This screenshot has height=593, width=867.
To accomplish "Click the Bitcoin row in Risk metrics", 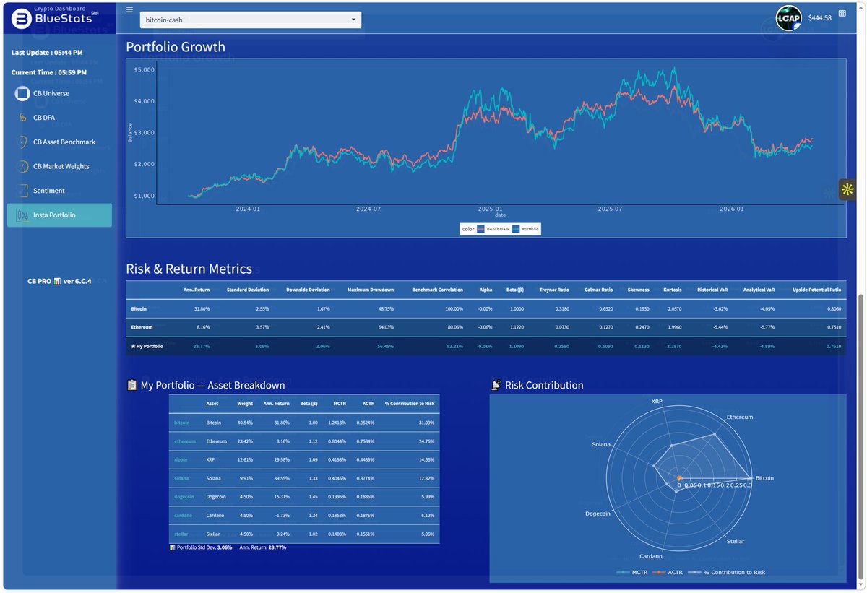I will click(486, 308).
